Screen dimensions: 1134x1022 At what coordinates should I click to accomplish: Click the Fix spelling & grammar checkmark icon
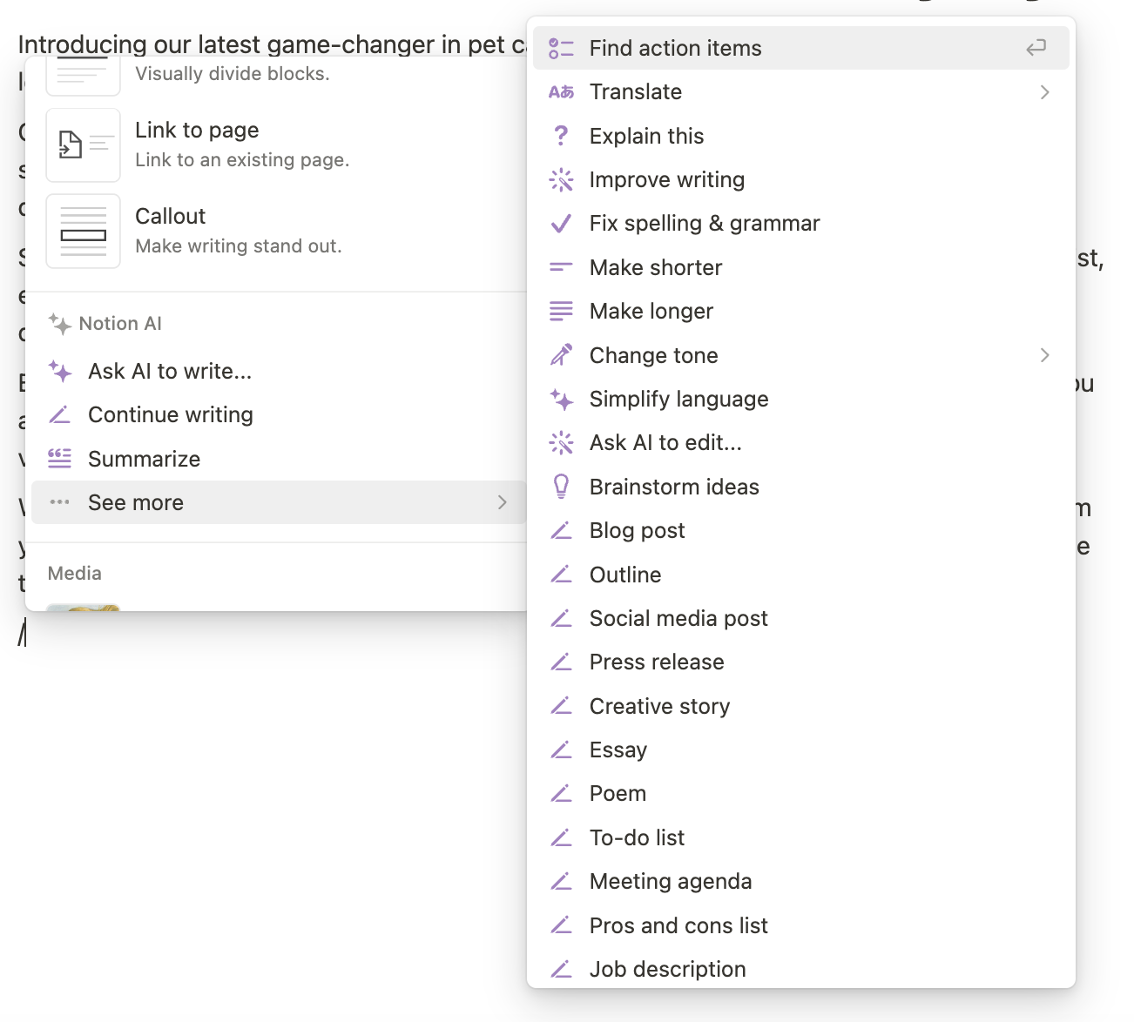tap(561, 224)
